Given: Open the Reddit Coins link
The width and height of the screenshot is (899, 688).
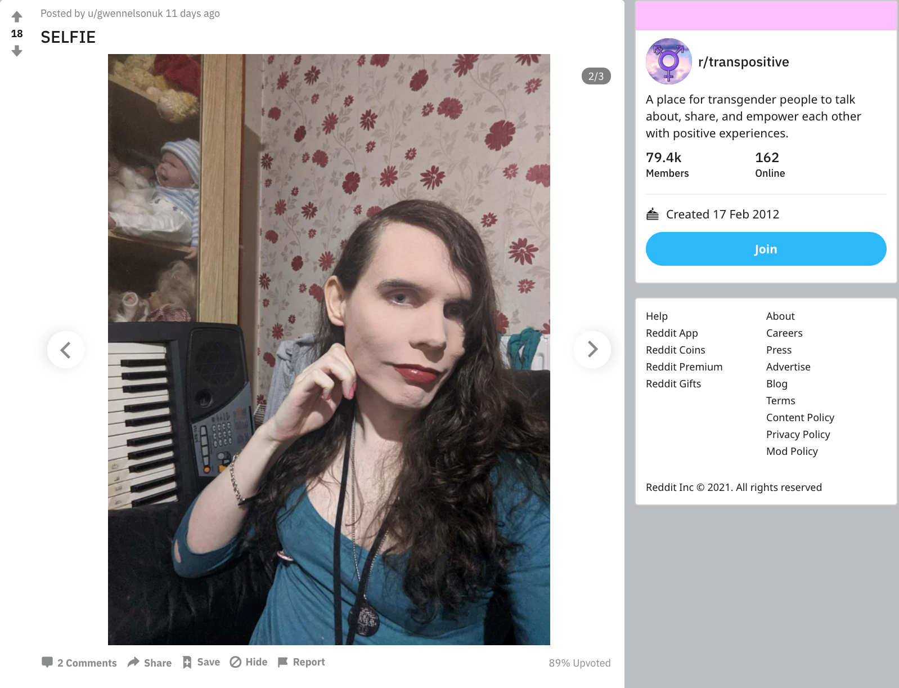Looking at the screenshot, I should (x=675, y=350).
